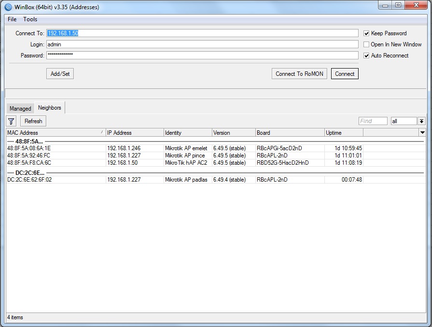This screenshot has height=327, width=432.
Task: Click uptime 1d 11:01:01 cell
Action: point(348,156)
